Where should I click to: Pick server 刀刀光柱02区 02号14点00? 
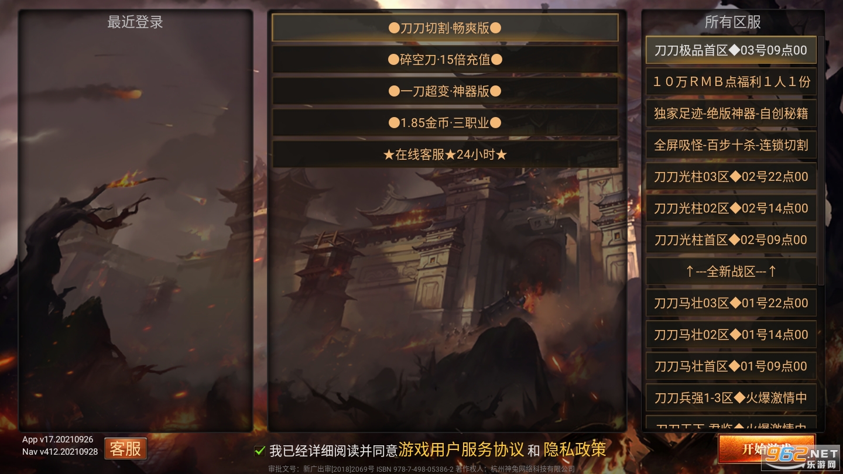[731, 208]
